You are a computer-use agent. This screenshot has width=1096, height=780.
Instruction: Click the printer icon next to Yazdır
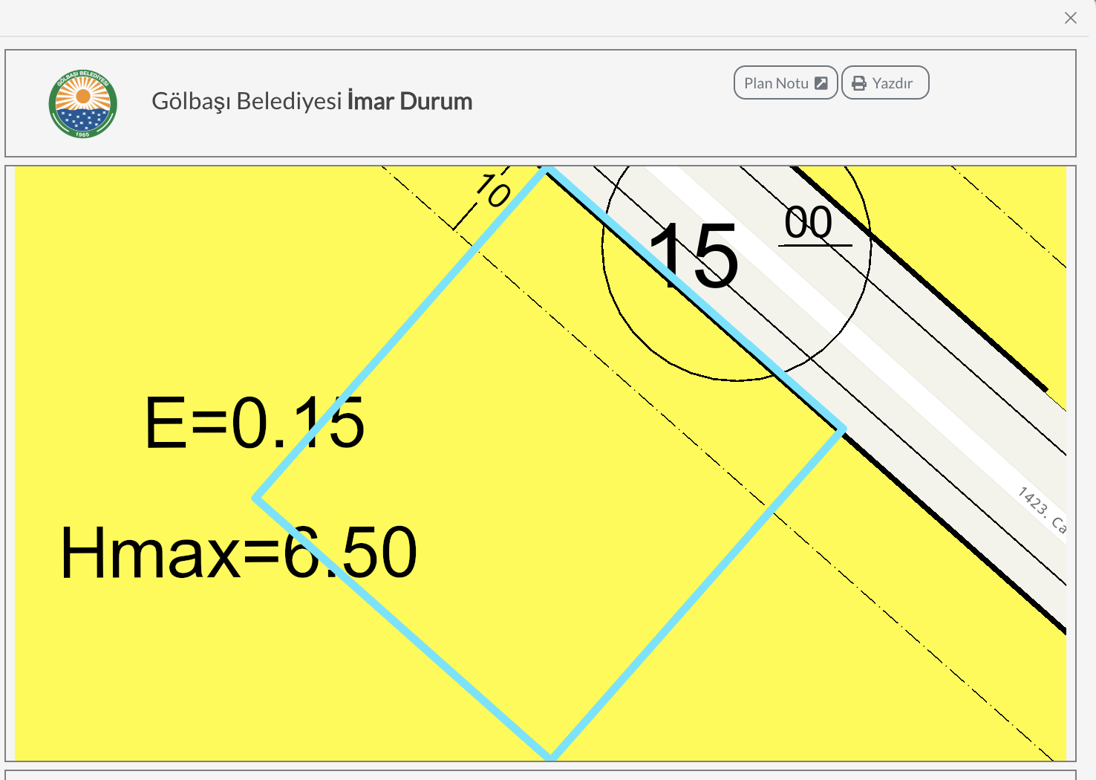pos(859,83)
